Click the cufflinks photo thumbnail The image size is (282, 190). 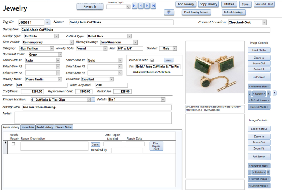point(215,73)
